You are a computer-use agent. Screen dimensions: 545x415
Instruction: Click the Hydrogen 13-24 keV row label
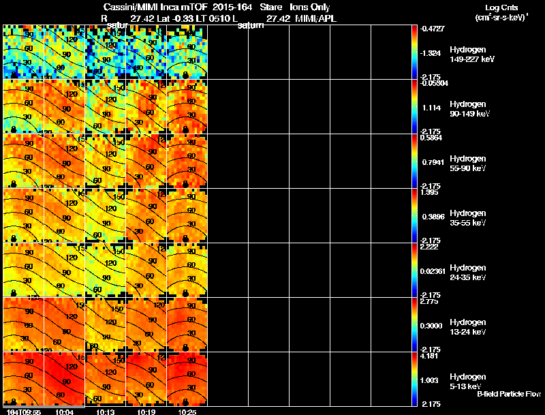click(468, 327)
